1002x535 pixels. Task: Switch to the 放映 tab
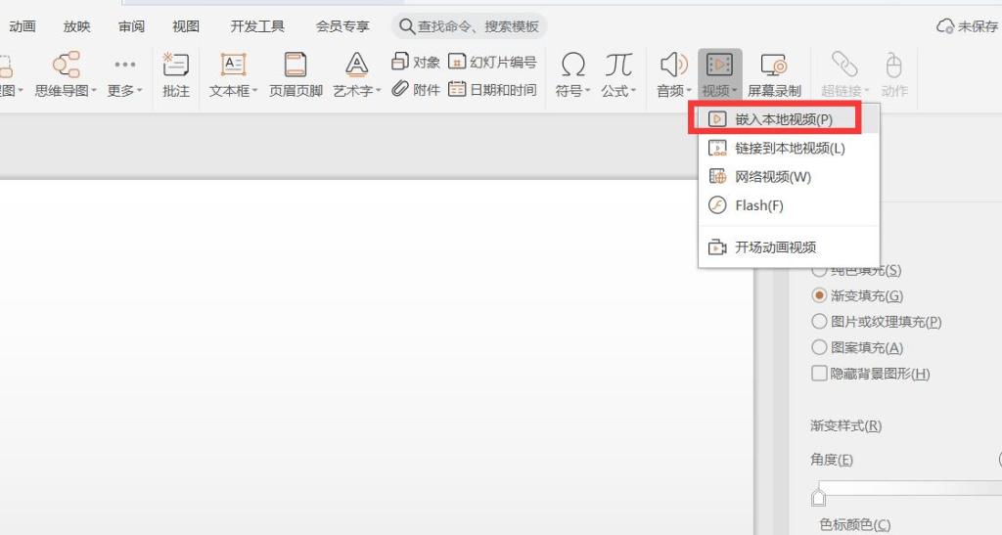tap(76, 26)
